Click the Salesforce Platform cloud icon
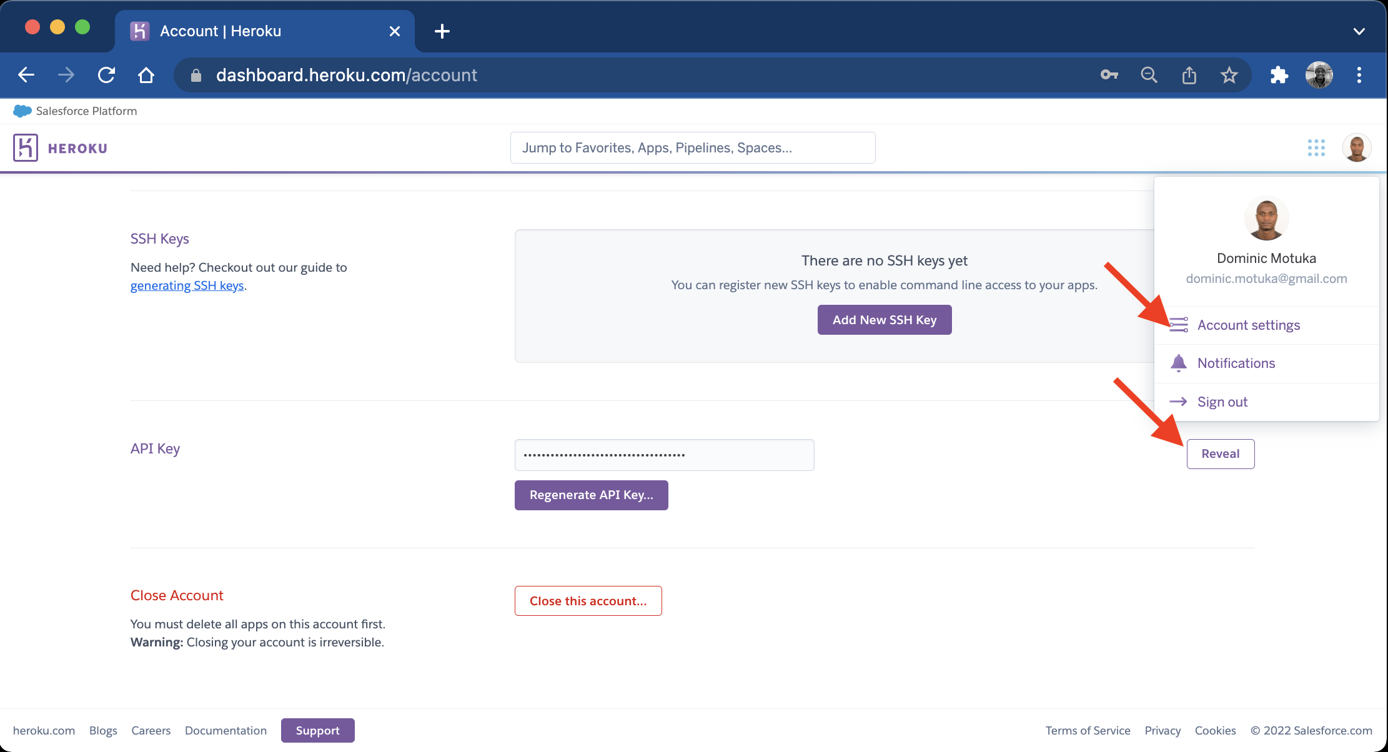The image size is (1388, 752). [x=22, y=111]
